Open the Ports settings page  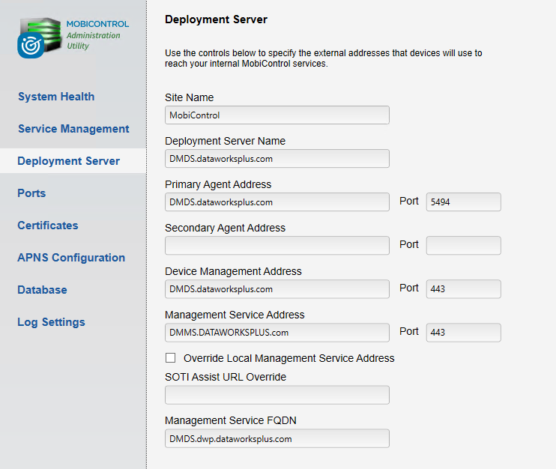(31, 193)
